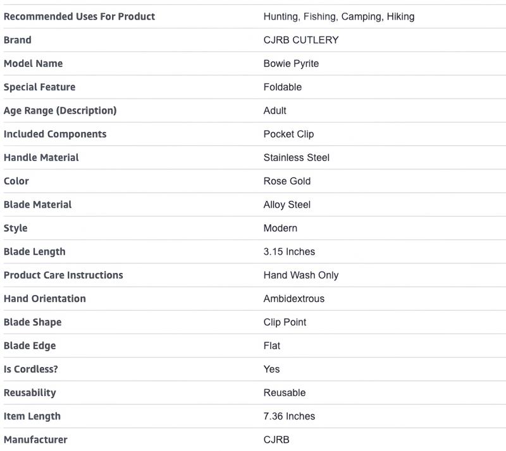The height and width of the screenshot is (451, 506).
Task: Click the 'Pocket Clip' included component
Action: pos(288,134)
